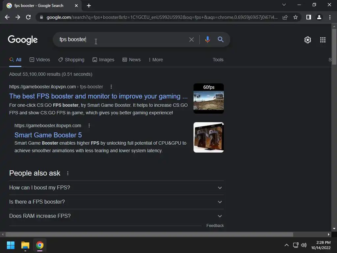
Task: Click the address bar URL
Action: 162,17
